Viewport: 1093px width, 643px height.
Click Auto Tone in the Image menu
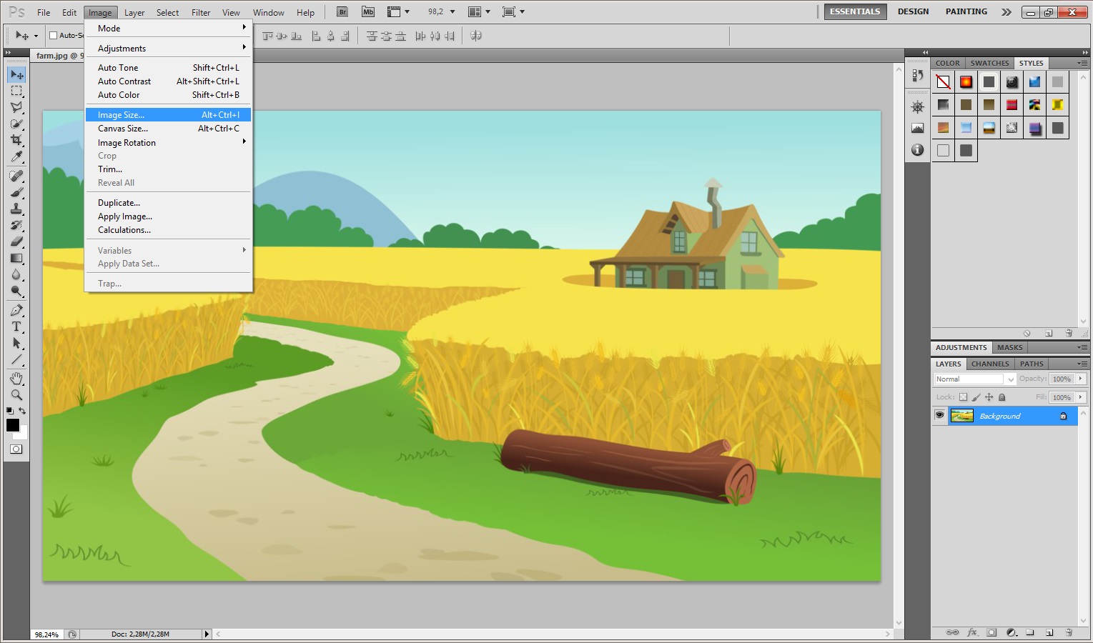(169, 68)
